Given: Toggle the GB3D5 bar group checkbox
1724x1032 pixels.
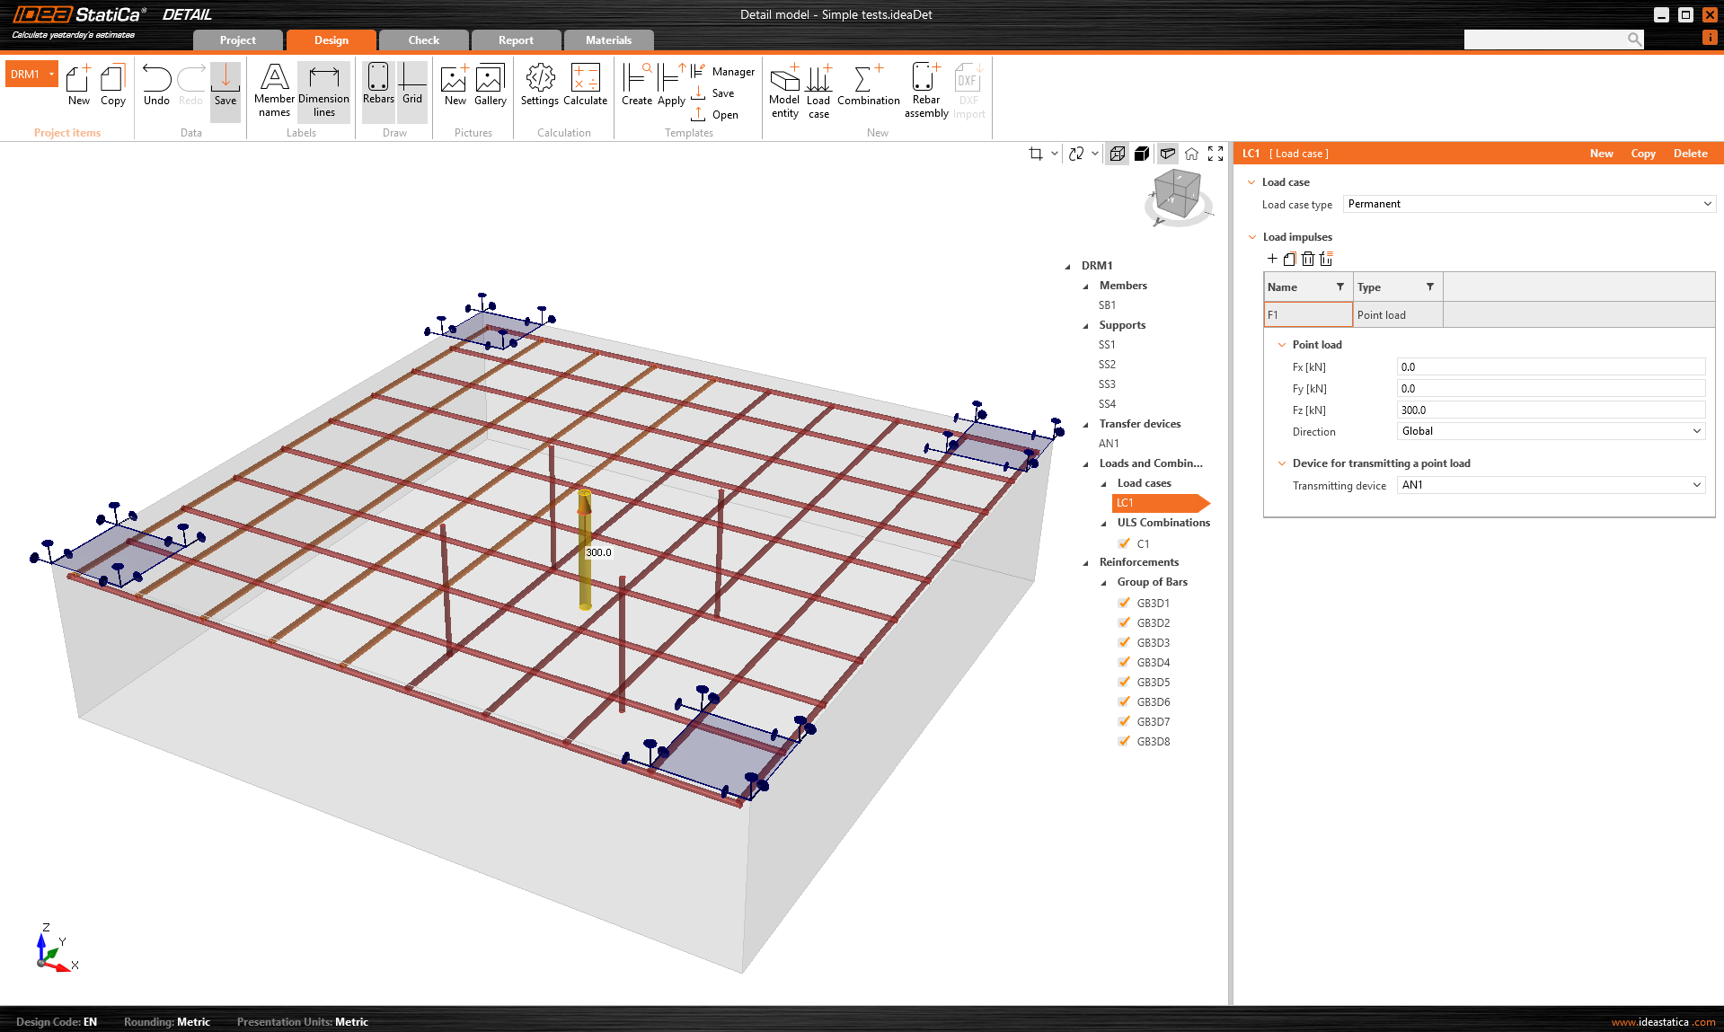Looking at the screenshot, I should 1124,682.
